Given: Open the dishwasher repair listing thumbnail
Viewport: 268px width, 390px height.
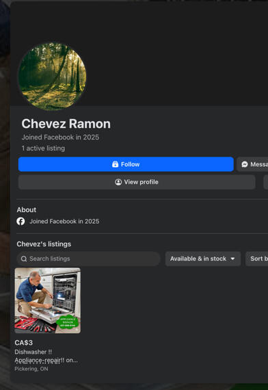Looking at the screenshot, I should coord(47,300).
